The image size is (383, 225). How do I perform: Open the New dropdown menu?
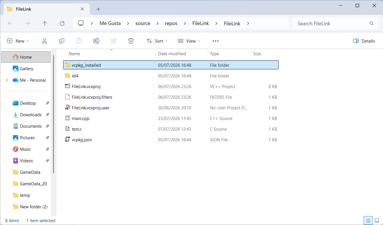(x=18, y=41)
